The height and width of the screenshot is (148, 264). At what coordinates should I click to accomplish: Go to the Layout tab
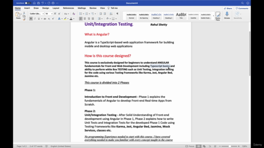point(56,8)
